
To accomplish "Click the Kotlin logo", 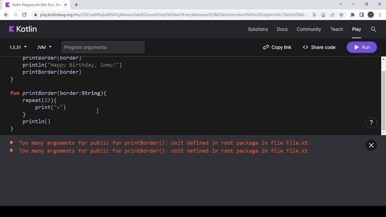I will [x=23, y=29].
